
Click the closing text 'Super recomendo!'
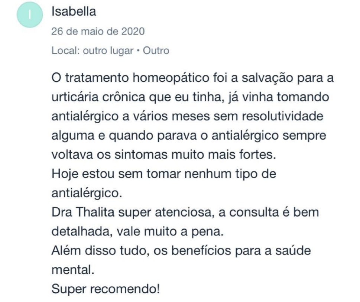(106, 289)
